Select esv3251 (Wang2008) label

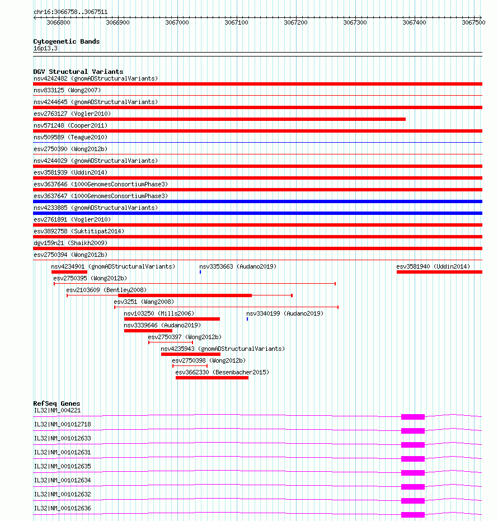coord(144,302)
